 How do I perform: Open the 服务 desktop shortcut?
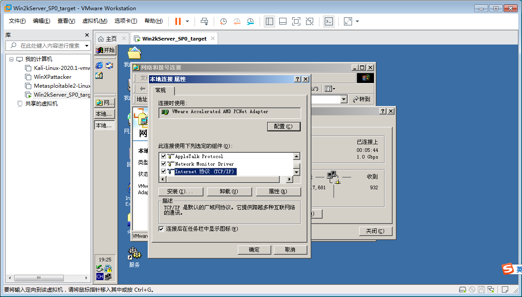[134, 257]
